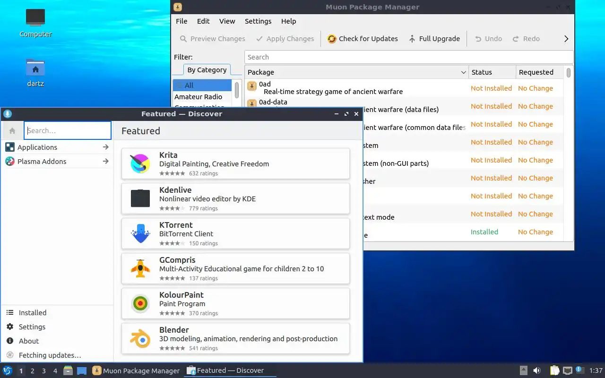Click the 0ad-data package icon in Muon
Screen dimensions: 605x378
252,103
